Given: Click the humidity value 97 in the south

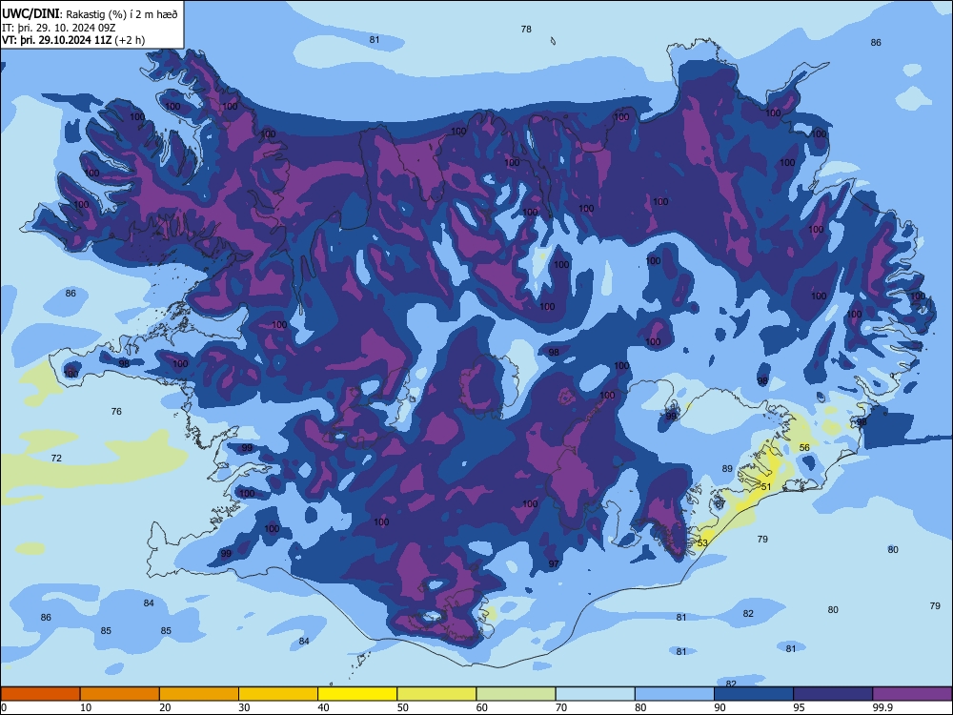Looking at the screenshot, I should (554, 563).
